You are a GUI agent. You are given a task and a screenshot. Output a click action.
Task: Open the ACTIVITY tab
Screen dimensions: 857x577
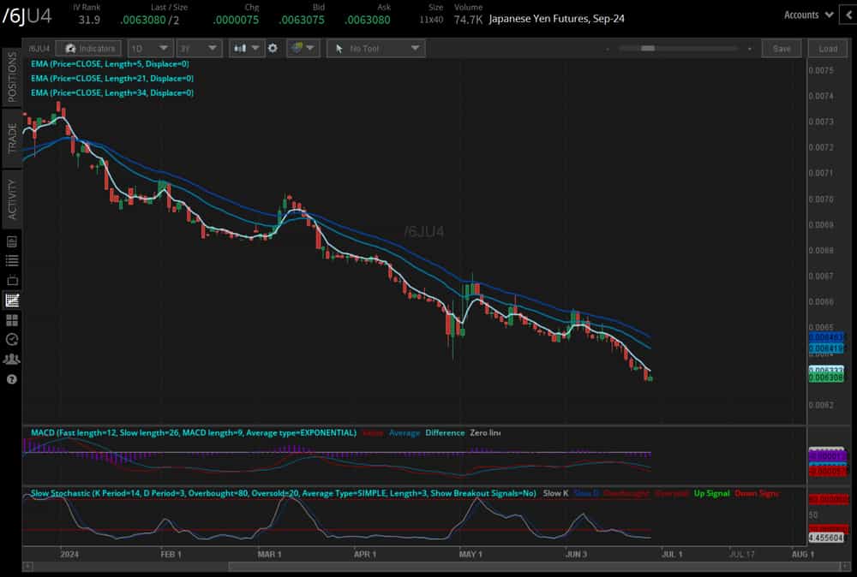pos(10,198)
